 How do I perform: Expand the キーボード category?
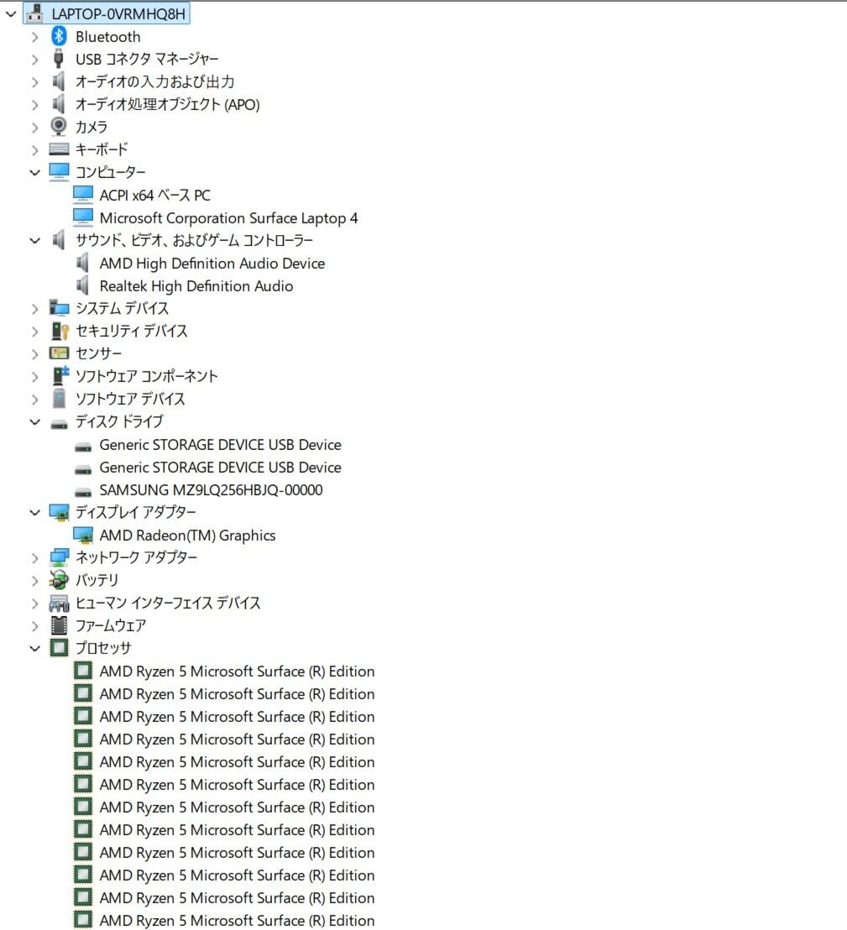tap(34, 150)
